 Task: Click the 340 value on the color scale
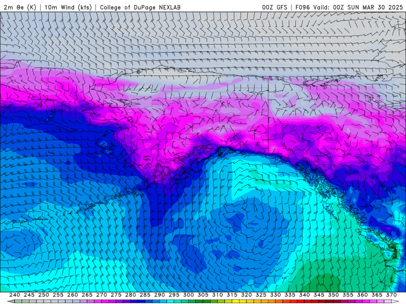[x=304, y=295]
